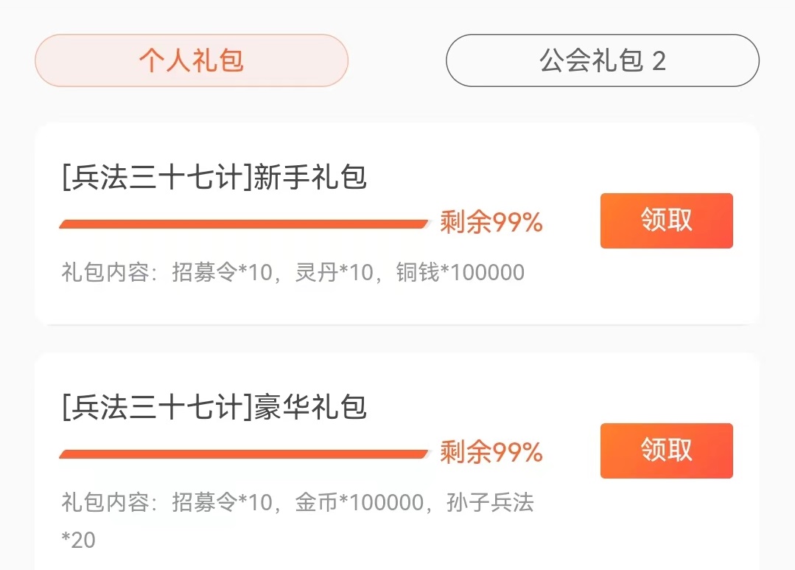
Task: Switch to the 个人礼包 tab
Action: click(191, 60)
